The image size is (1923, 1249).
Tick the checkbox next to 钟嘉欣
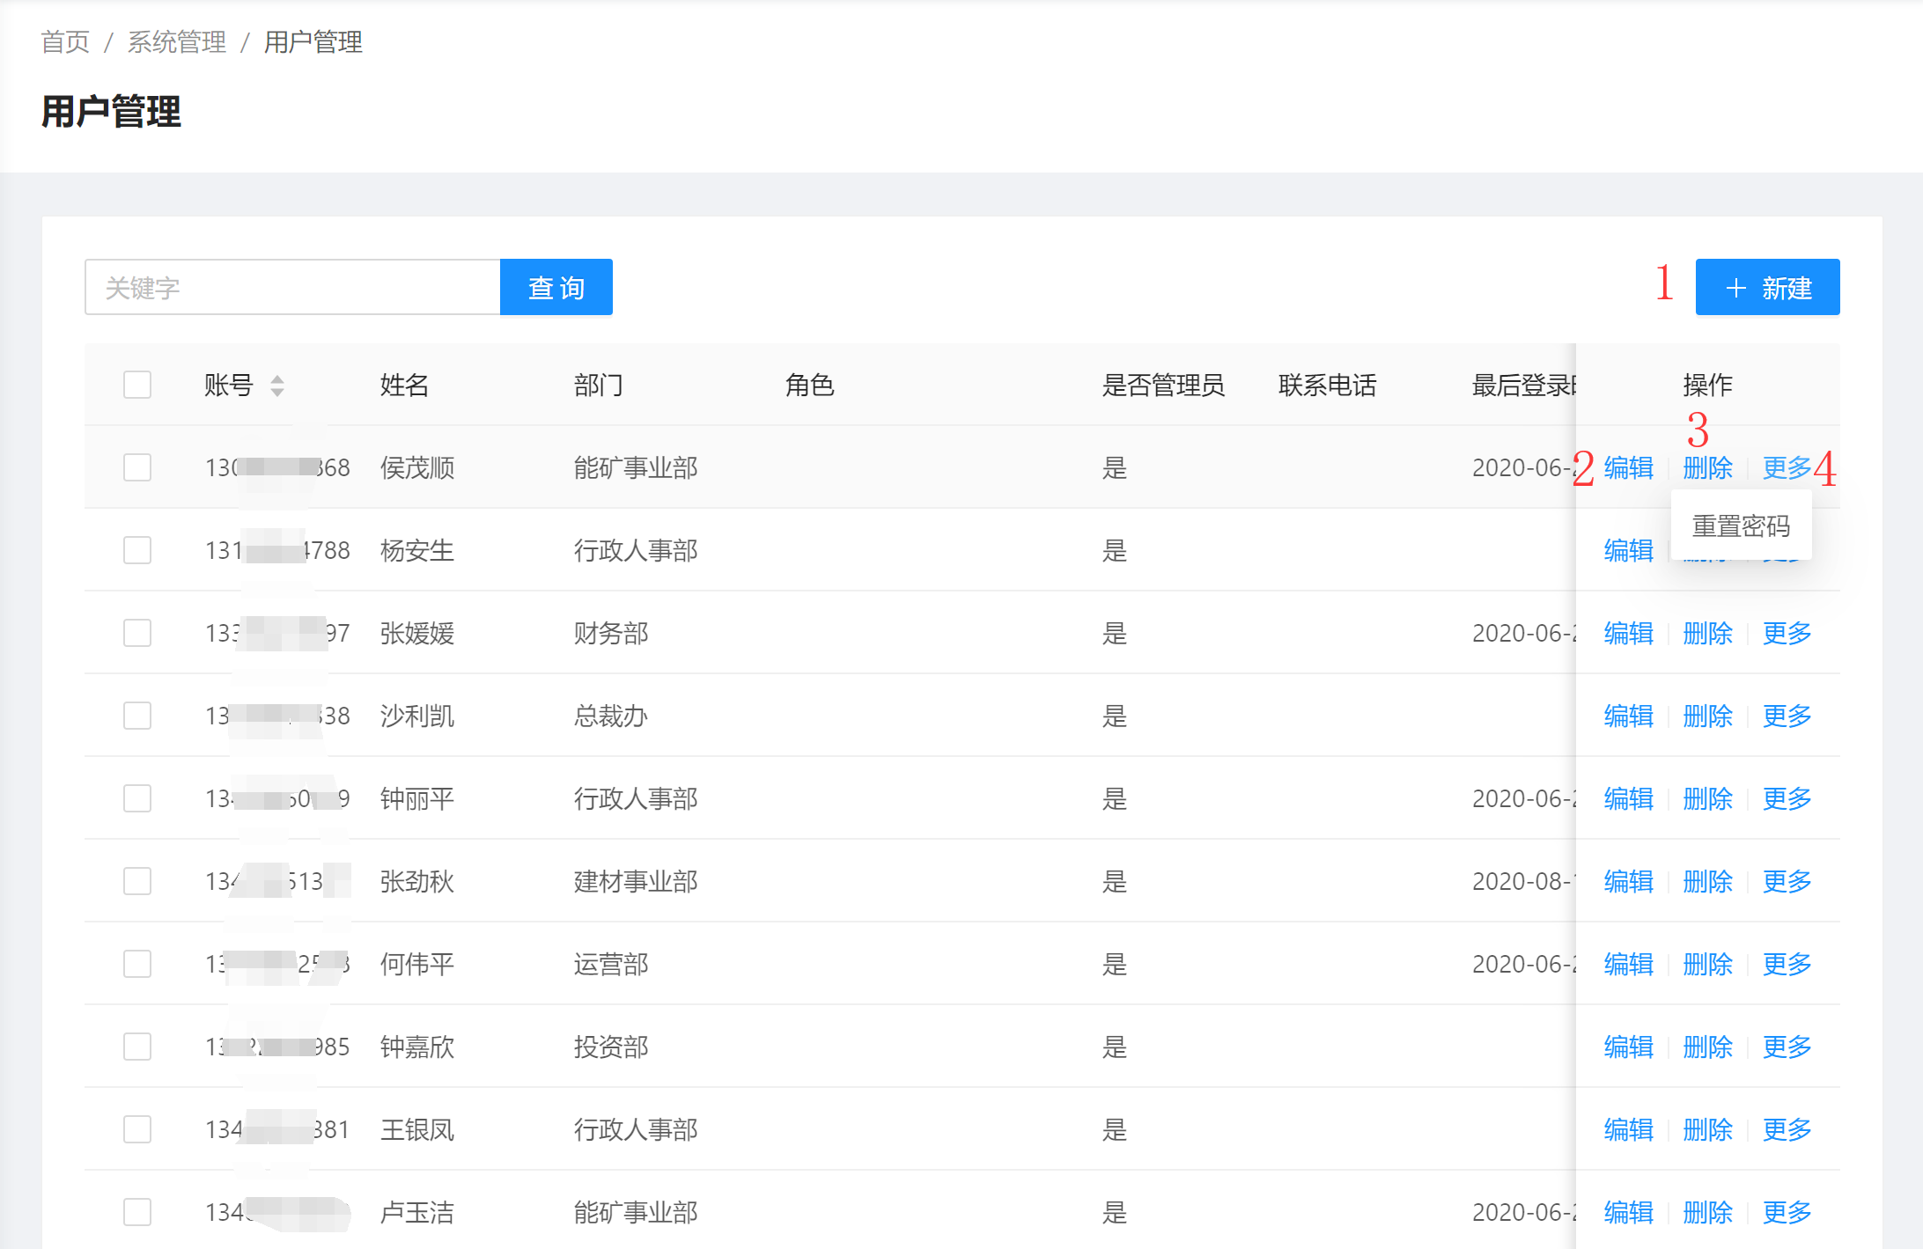[137, 1047]
